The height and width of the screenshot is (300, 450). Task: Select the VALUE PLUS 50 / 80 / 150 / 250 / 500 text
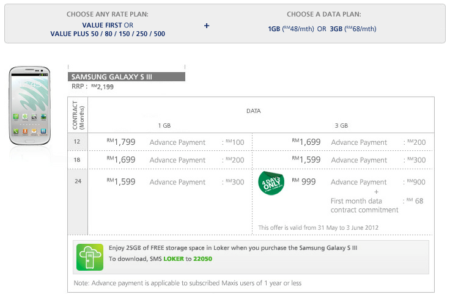(108, 34)
